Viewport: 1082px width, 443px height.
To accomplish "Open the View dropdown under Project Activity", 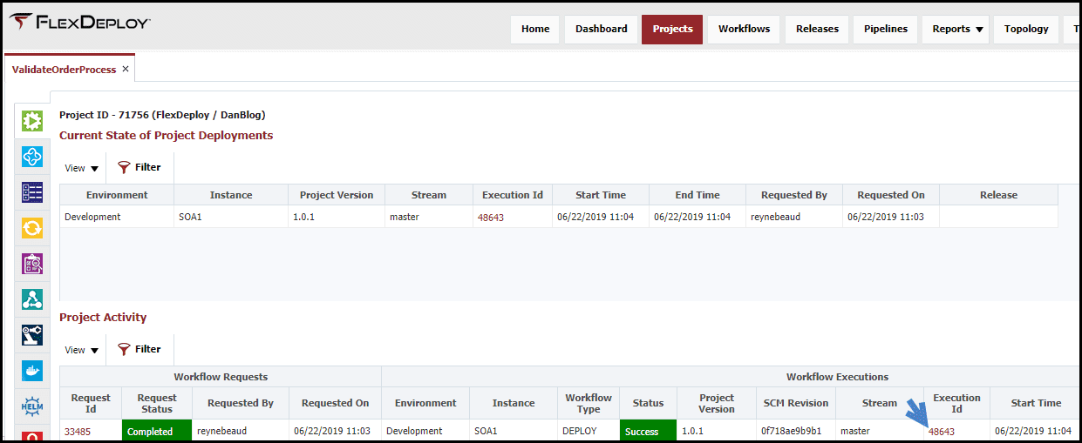I will (x=81, y=350).
